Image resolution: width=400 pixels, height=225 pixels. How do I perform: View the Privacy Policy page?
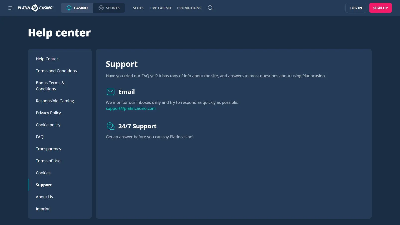coord(48,113)
